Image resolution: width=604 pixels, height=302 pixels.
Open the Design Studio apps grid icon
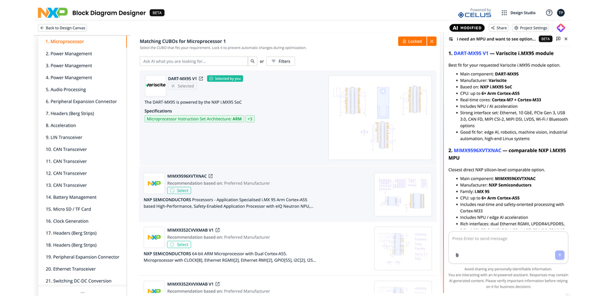click(504, 13)
